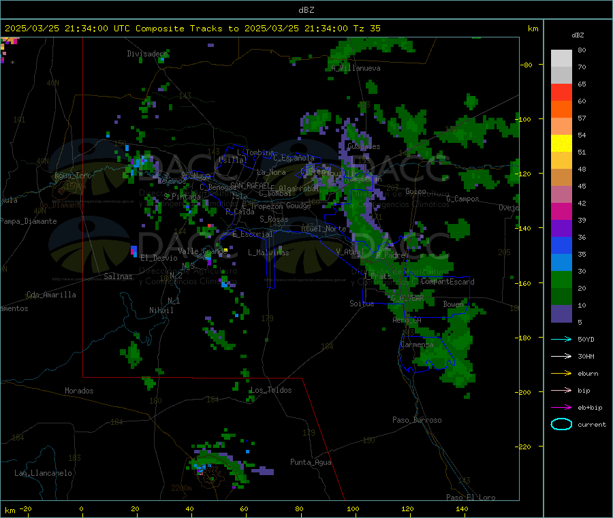
Task: Click the -80 km tick on right axis
Action: point(526,65)
